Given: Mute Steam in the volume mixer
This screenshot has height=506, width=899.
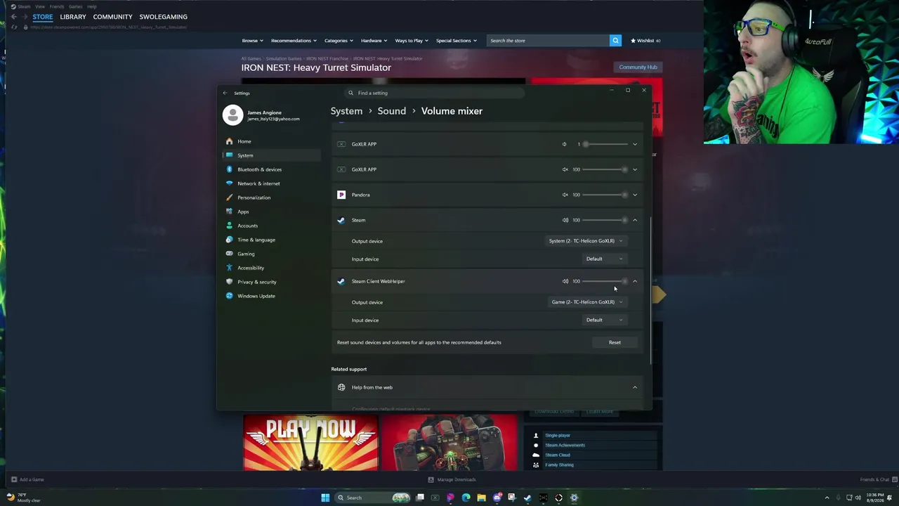Looking at the screenshot, I should tap(565, 220).
